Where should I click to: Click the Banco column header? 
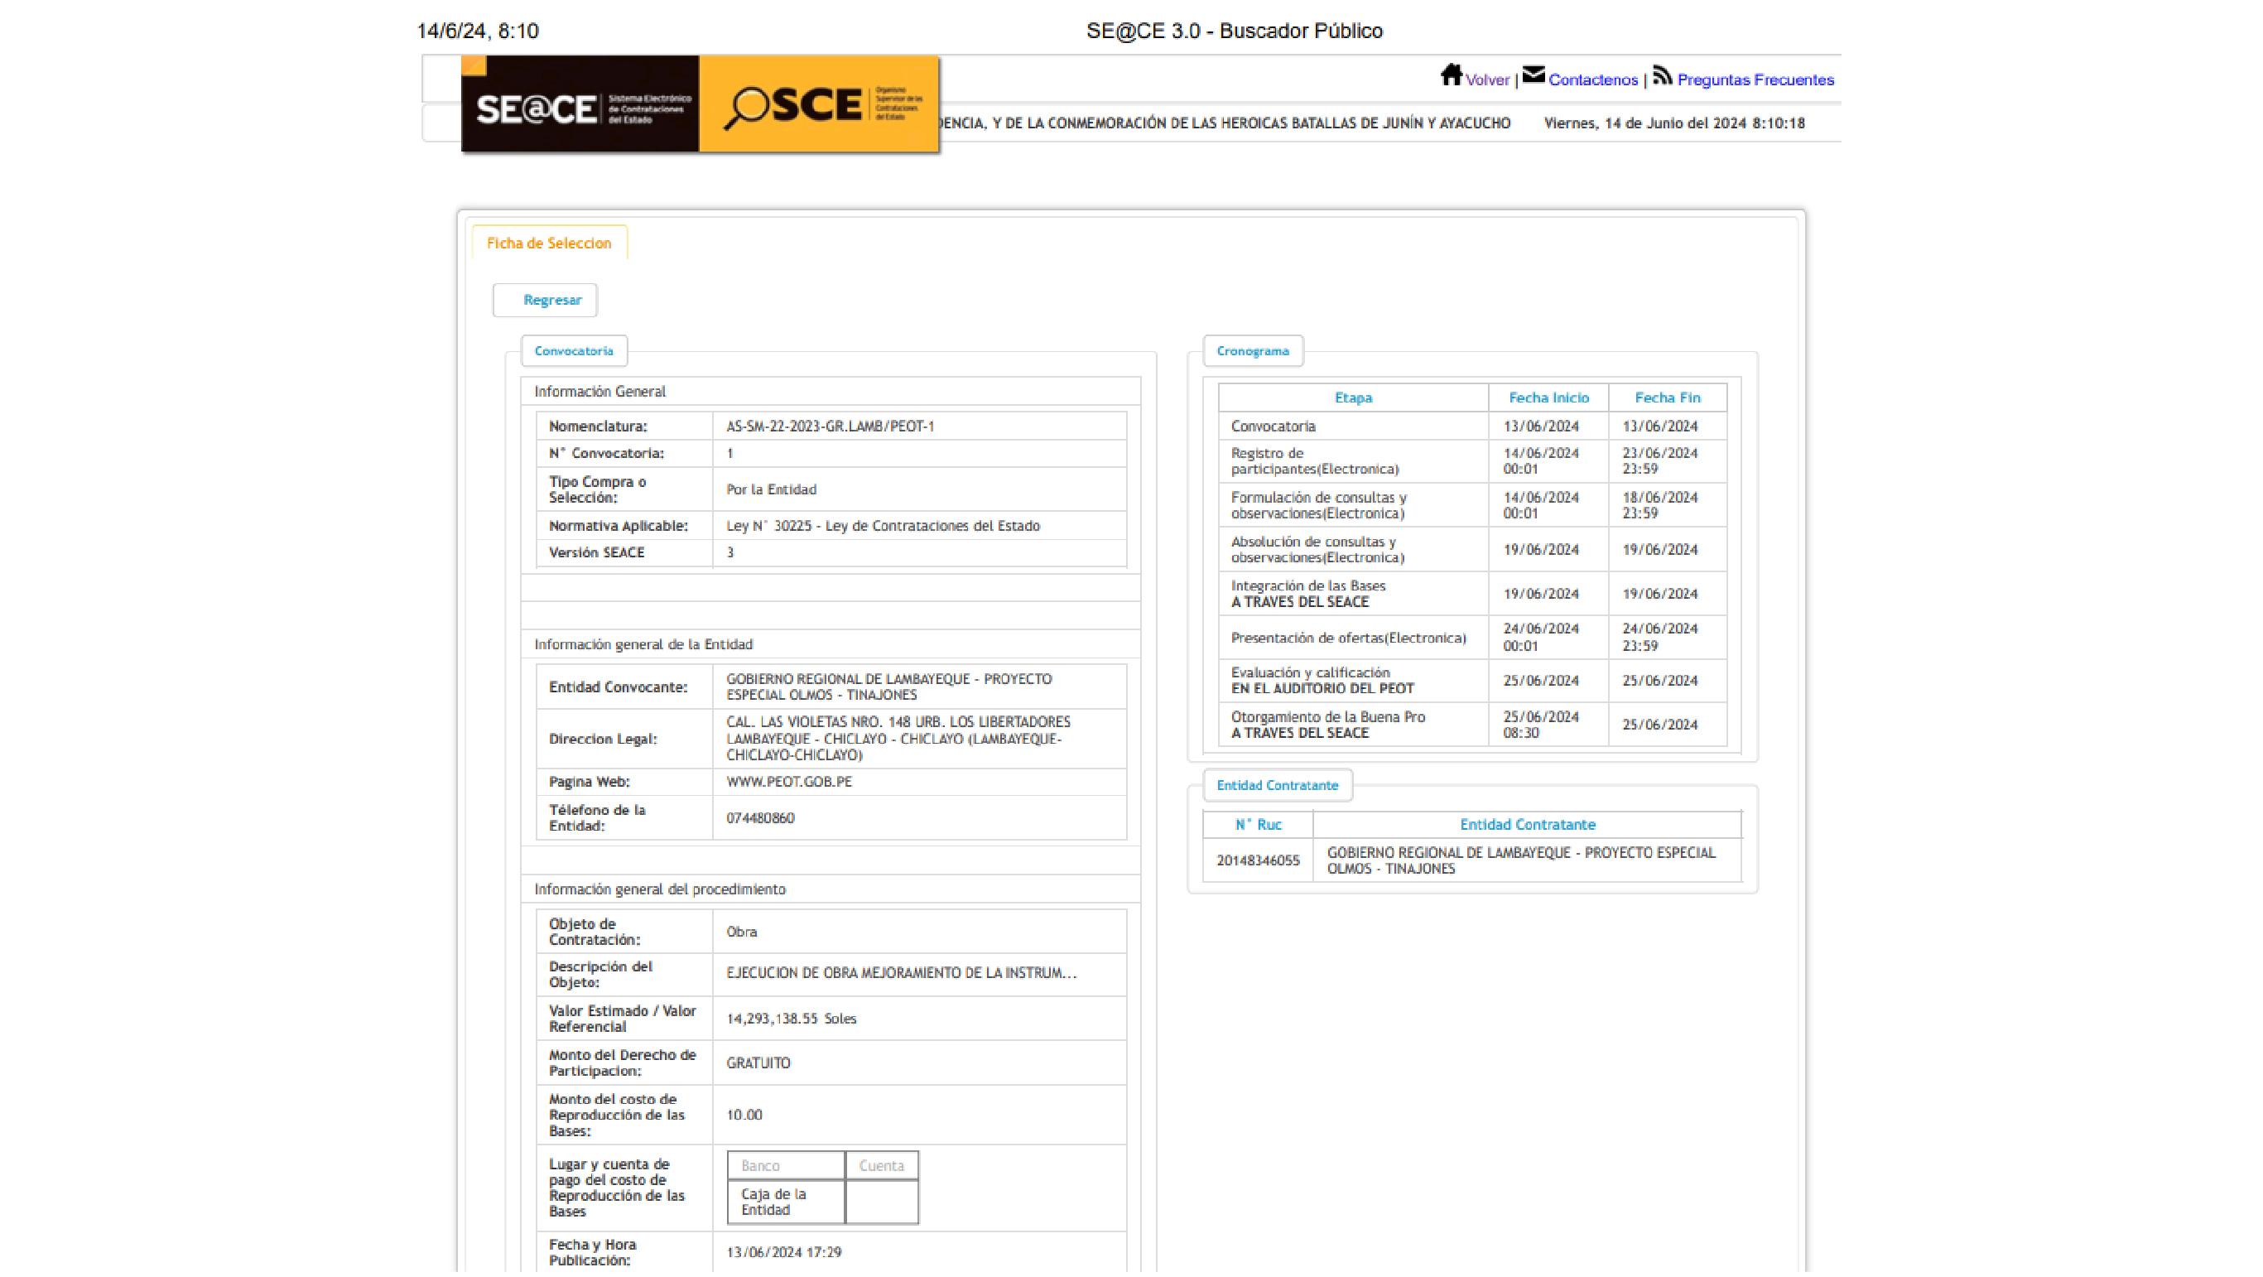pos(787,1166)
